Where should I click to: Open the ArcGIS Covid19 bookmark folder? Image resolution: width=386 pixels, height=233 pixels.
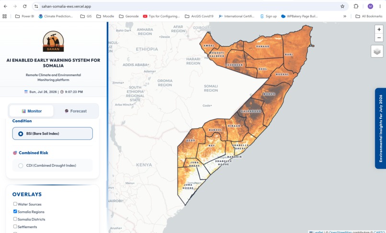(x=199, y=16)
